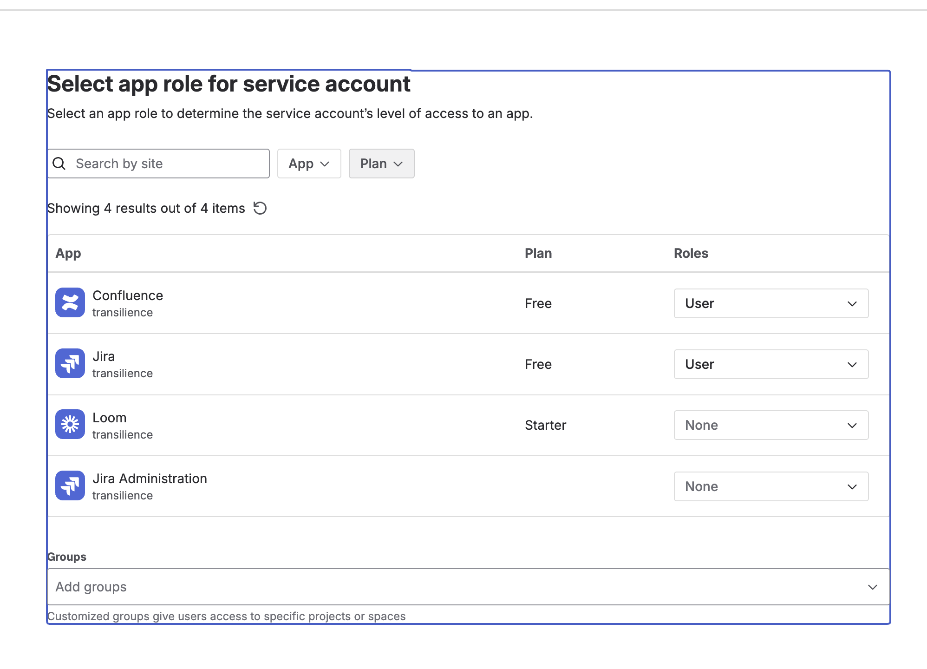Click the Plan column header
The width and height of the screenshot is (927, 669).
point(538,253)
